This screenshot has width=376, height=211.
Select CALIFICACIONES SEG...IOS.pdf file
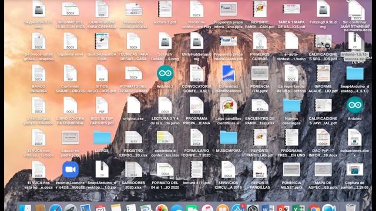(323, 42)
